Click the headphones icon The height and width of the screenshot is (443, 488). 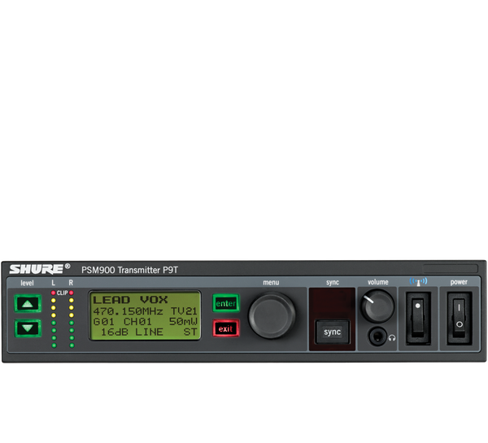pyautogui.click(x=392, y=337)
